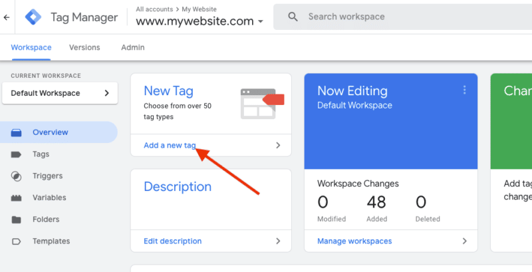Click the CURRENT WORKSPACE label
This screenshot has height=272, width=532.
(x=46, y=76)
